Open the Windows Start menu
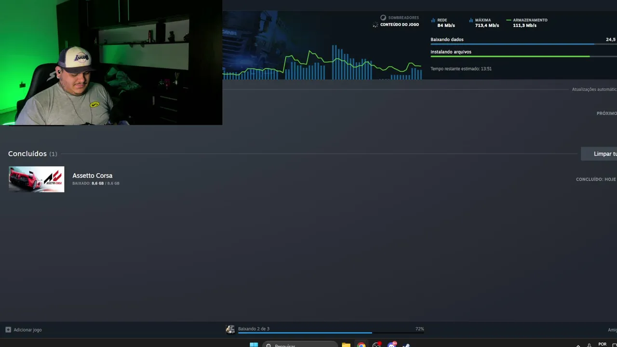Image resolution: width=617 pixels, height=347 pixels. coord(254,345)
